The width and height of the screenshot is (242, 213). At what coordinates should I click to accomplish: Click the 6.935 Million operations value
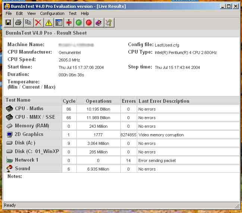[x=98, y=169]
